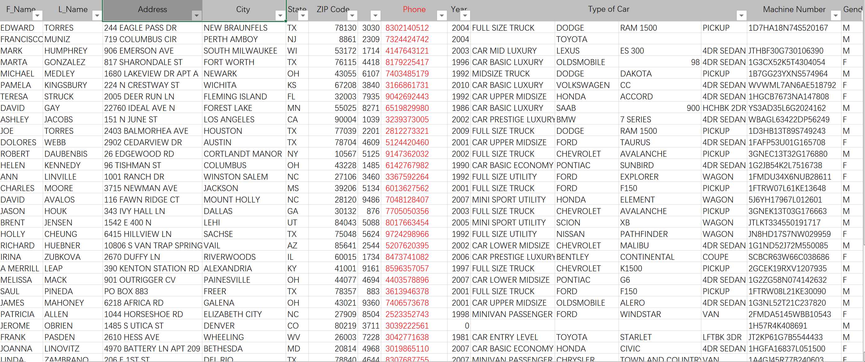The height and width of the screenshot is (362, 865).
Task: Select the last name DAUBENBIS
Action: coord(73,154)
